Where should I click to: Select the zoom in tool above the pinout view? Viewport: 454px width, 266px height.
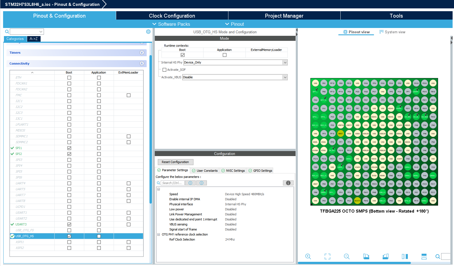(308, 256)
